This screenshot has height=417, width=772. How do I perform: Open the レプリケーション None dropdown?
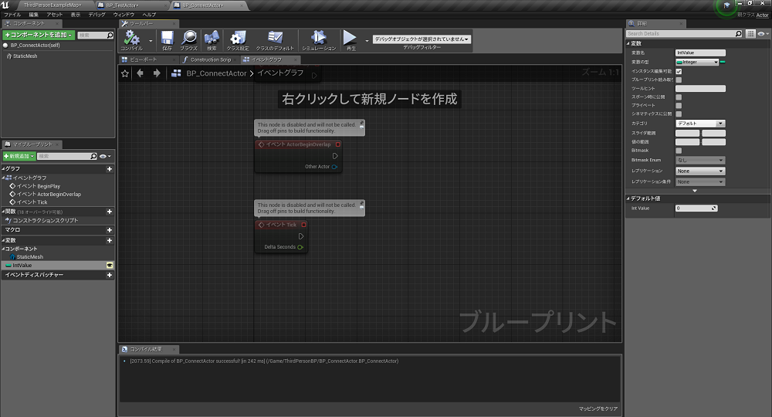700,171
